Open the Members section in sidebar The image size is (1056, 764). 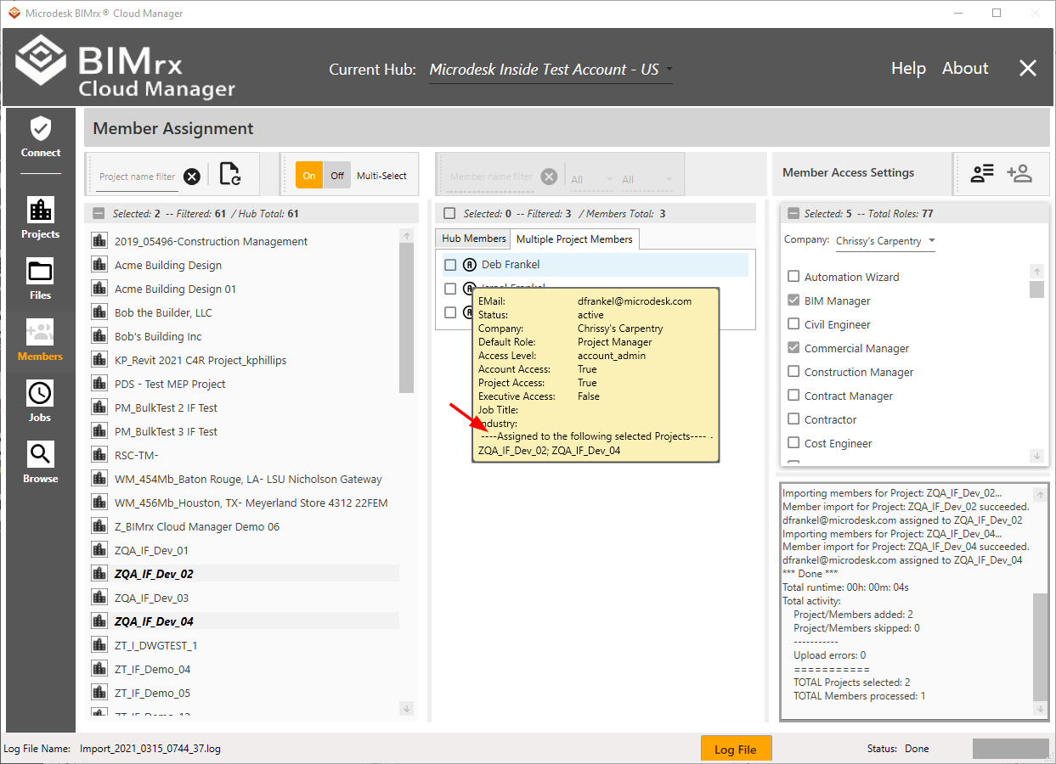pyautogui.click(x=41, y=340)
